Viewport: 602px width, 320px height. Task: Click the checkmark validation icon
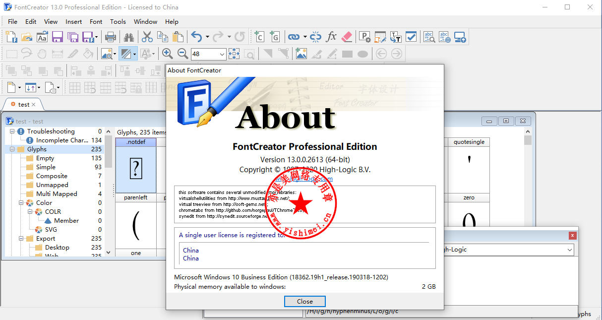tap(411, 37)
